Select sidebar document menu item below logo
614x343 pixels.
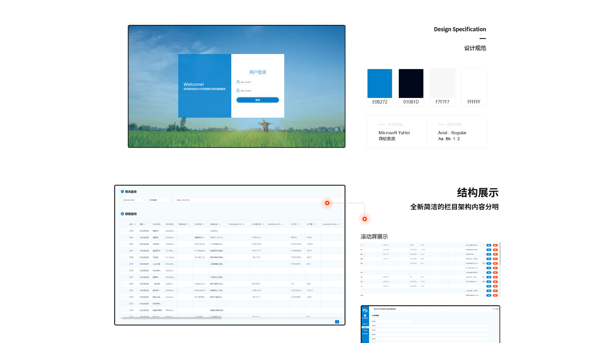coord(365,316)
